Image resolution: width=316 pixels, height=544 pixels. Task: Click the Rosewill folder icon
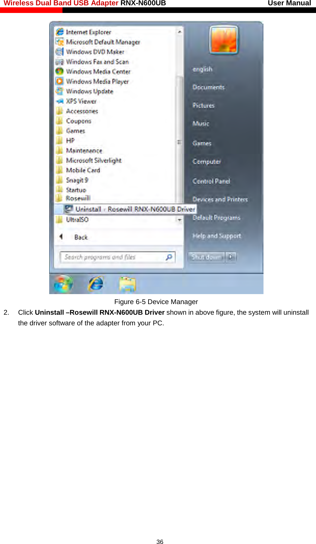[x=59, y=198]
